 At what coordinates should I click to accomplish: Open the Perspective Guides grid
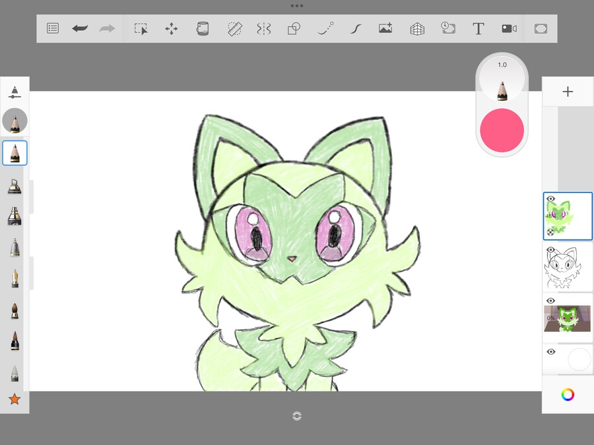(417, 29)
